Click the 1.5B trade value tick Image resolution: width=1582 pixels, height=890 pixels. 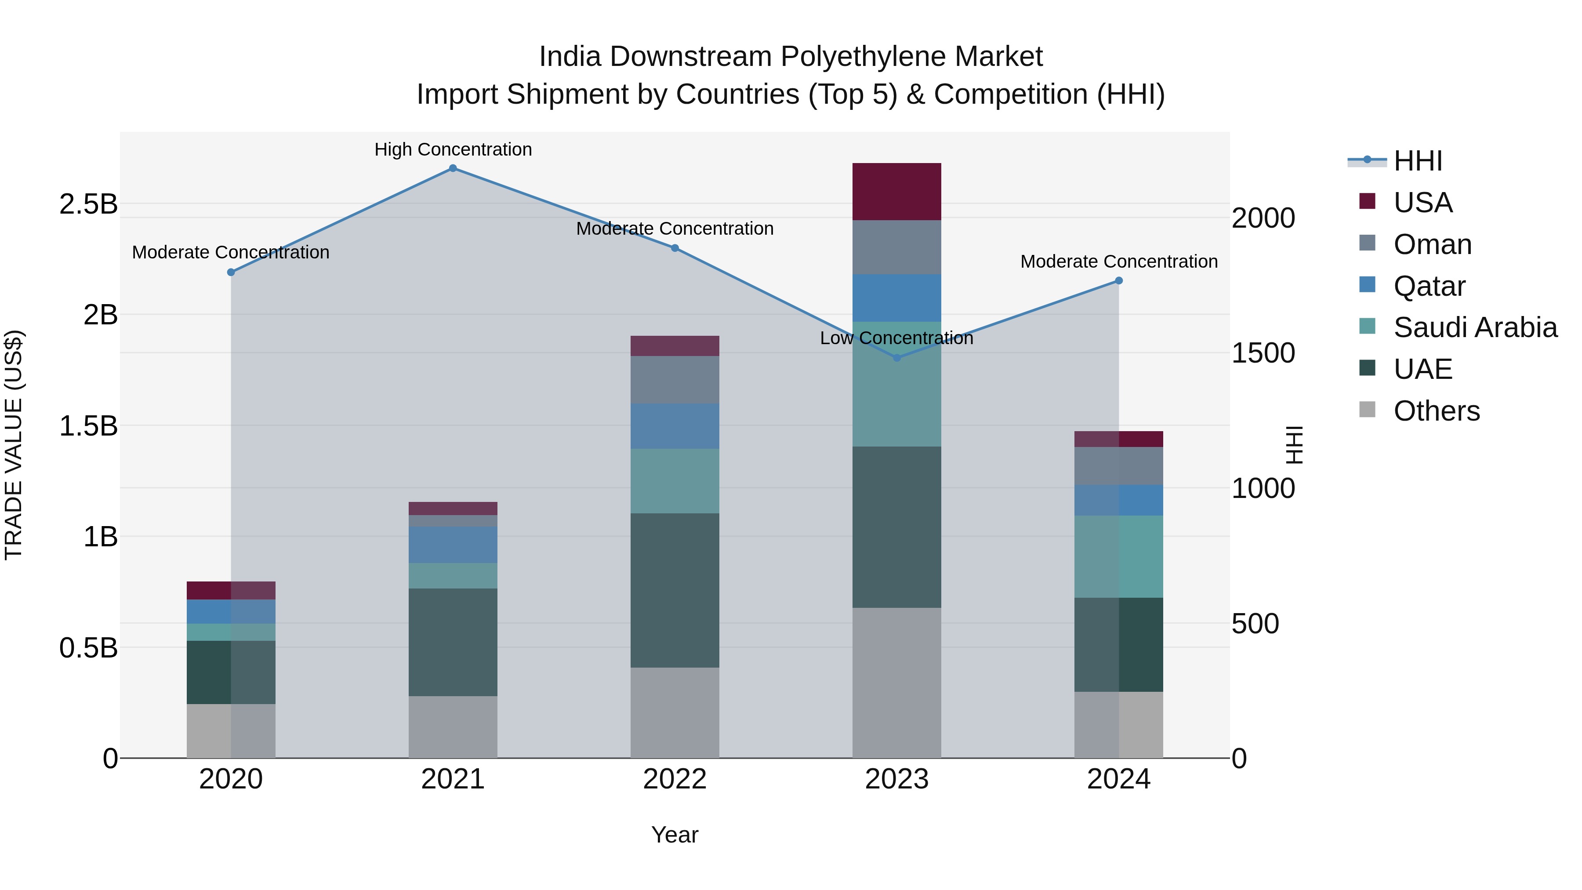[88, 425]
